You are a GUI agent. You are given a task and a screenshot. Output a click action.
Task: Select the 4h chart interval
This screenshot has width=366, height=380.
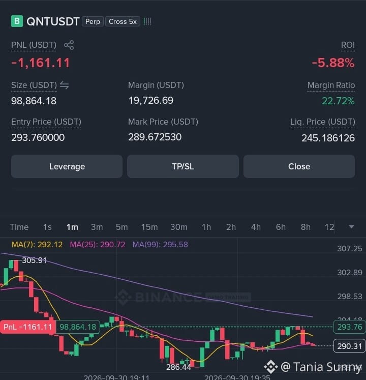click(x=256, y=227)
